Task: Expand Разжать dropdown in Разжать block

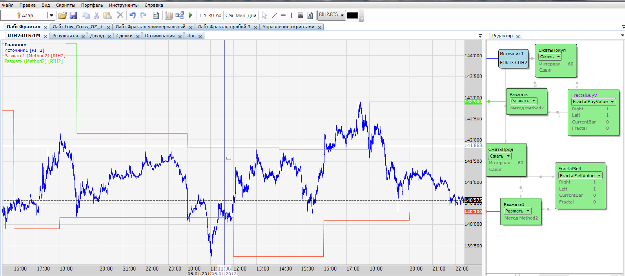Action: [534, 101]
